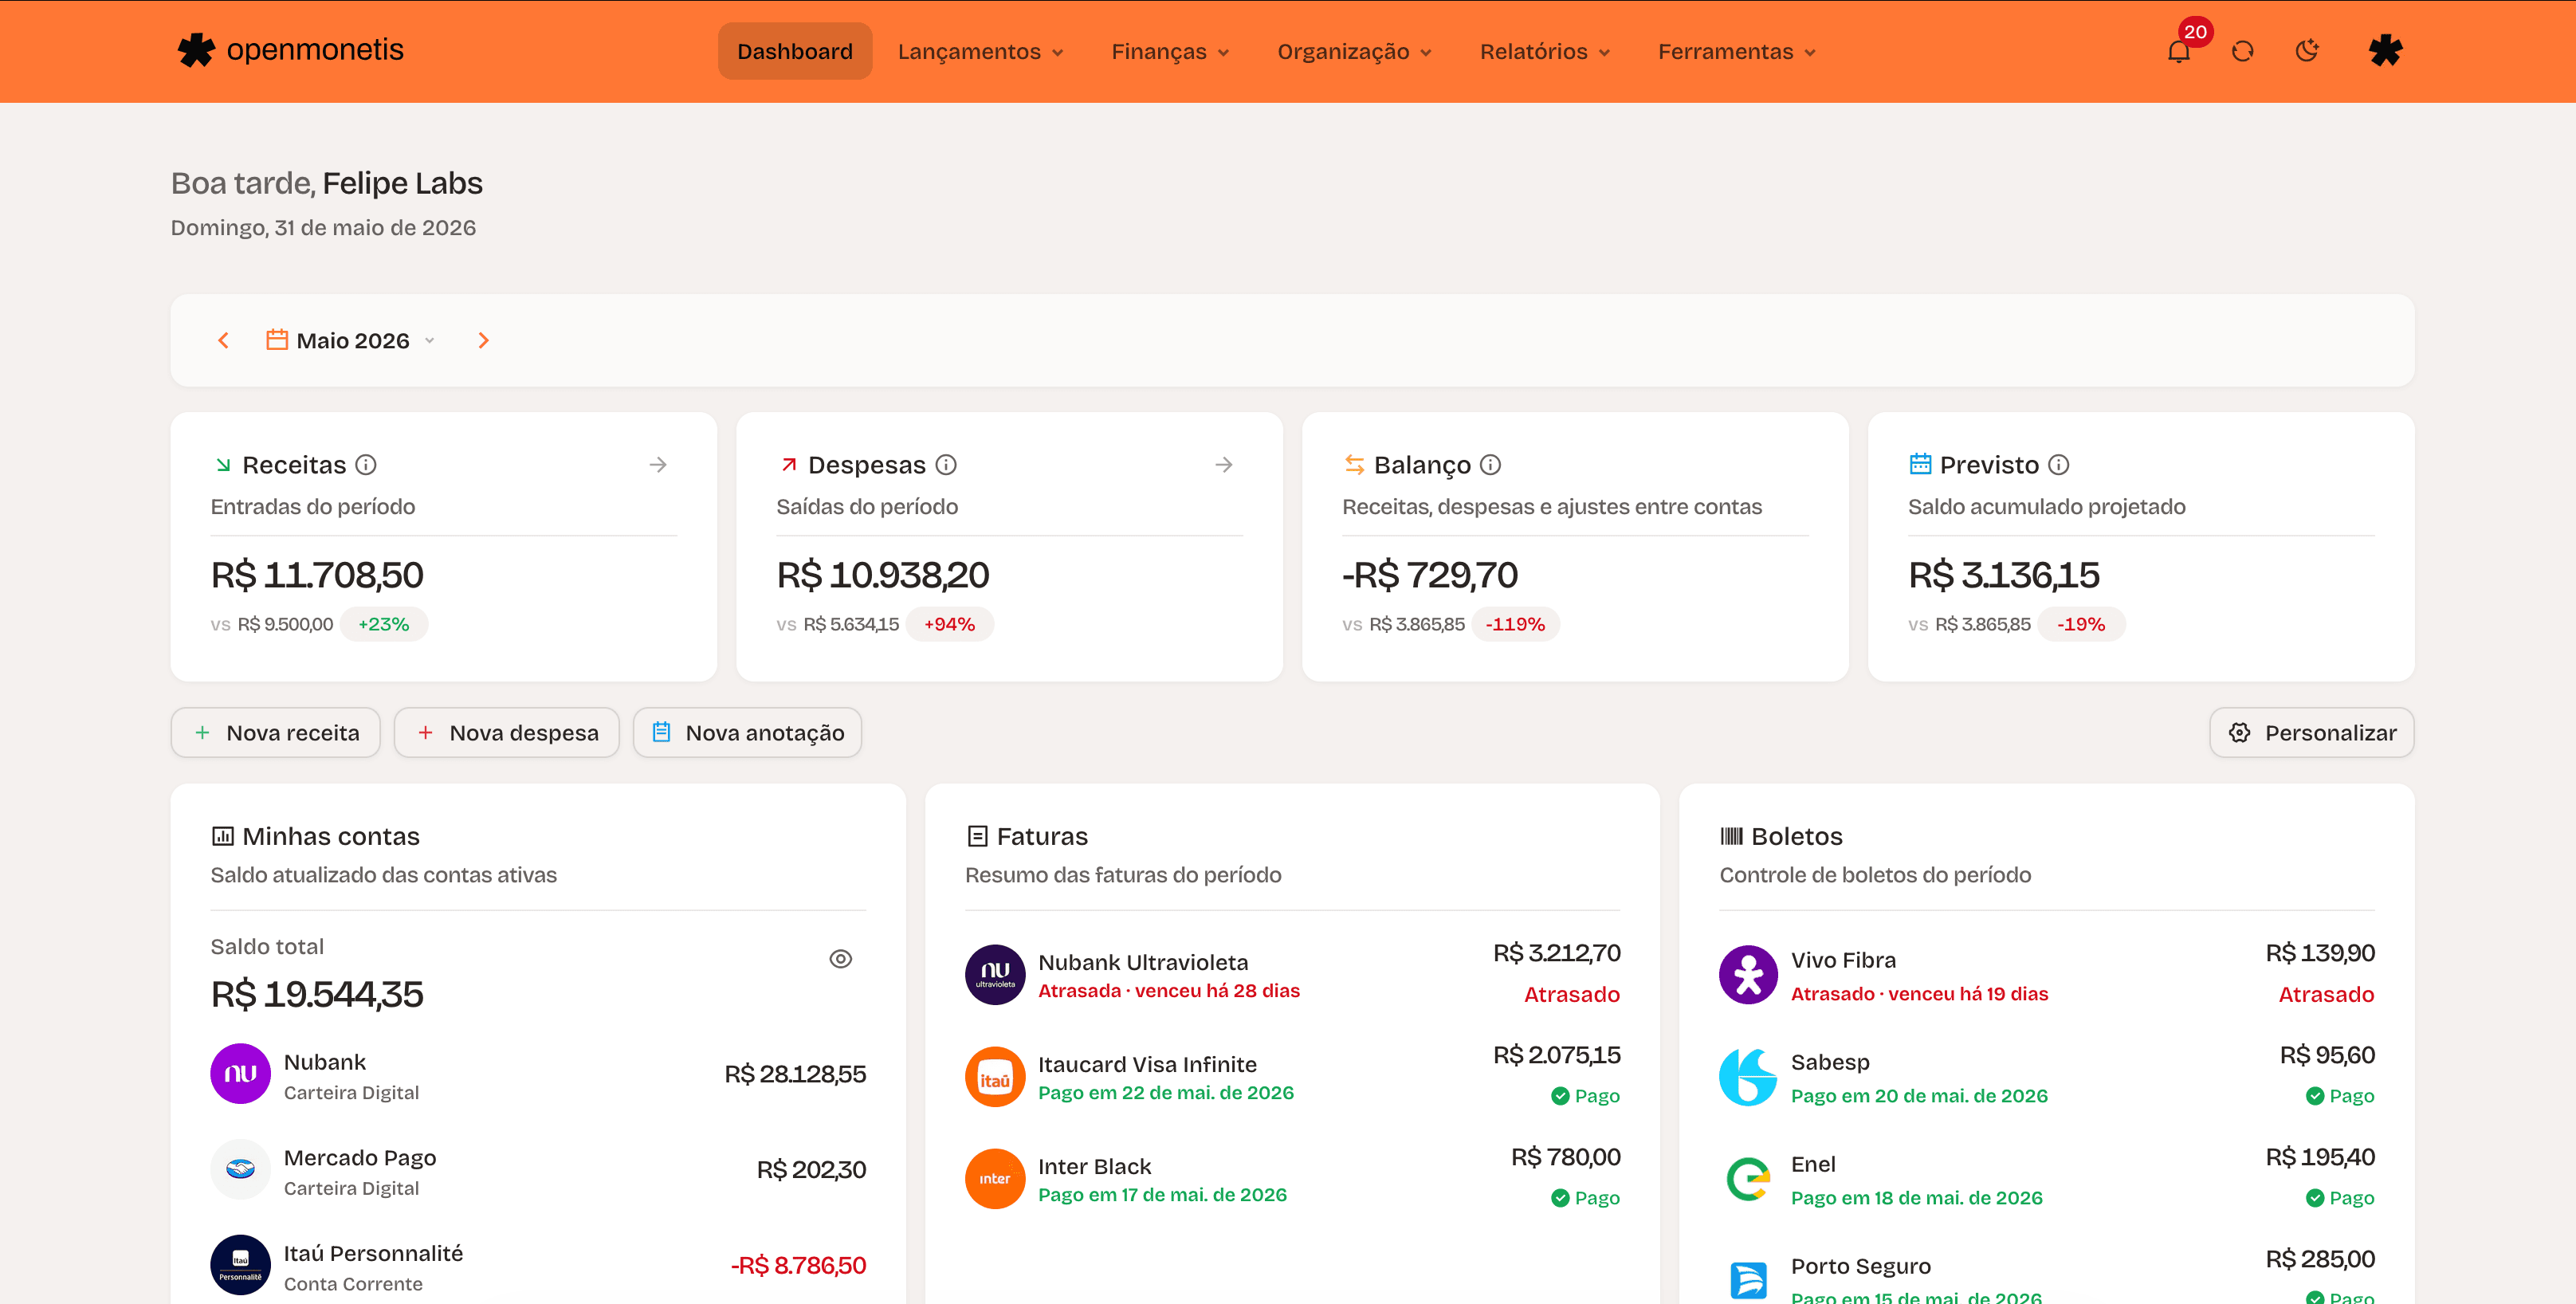Click the Previsto info icon
Screen dimensions: 2576x1304
[x=2058, y=464]
